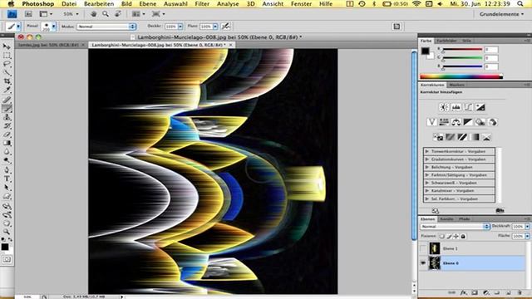Click foreground color swatch in Farbe panel
Screen dimensions: 532x299
[x=425, y=51]
